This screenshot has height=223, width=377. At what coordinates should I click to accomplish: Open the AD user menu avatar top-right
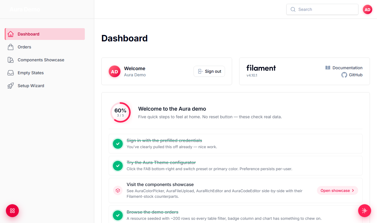point(368,9)
